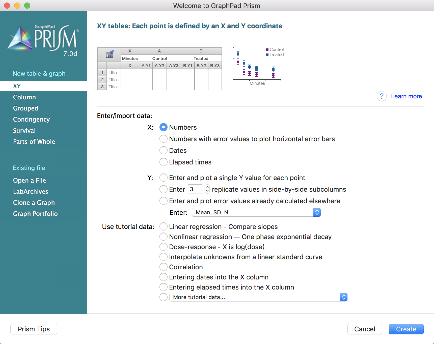Click the green zoom window button
Screen dimensions: 434x344
tap(27, 5)
